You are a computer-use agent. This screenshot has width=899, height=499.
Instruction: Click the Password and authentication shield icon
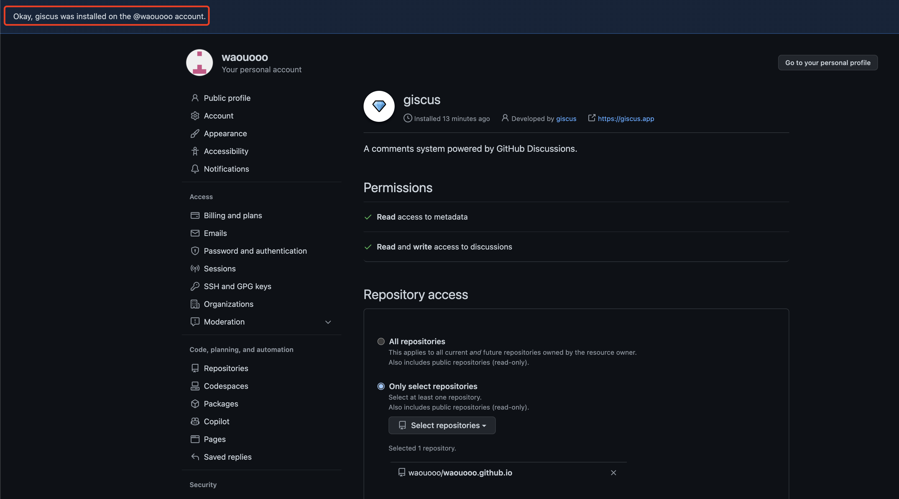click(x=195, y=251)
